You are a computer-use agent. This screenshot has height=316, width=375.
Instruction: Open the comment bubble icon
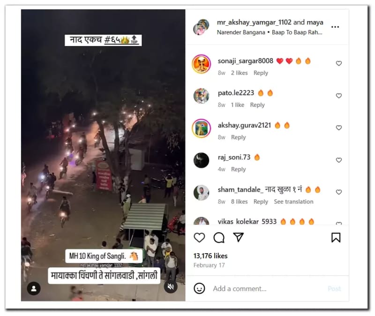tap(219, 238)
